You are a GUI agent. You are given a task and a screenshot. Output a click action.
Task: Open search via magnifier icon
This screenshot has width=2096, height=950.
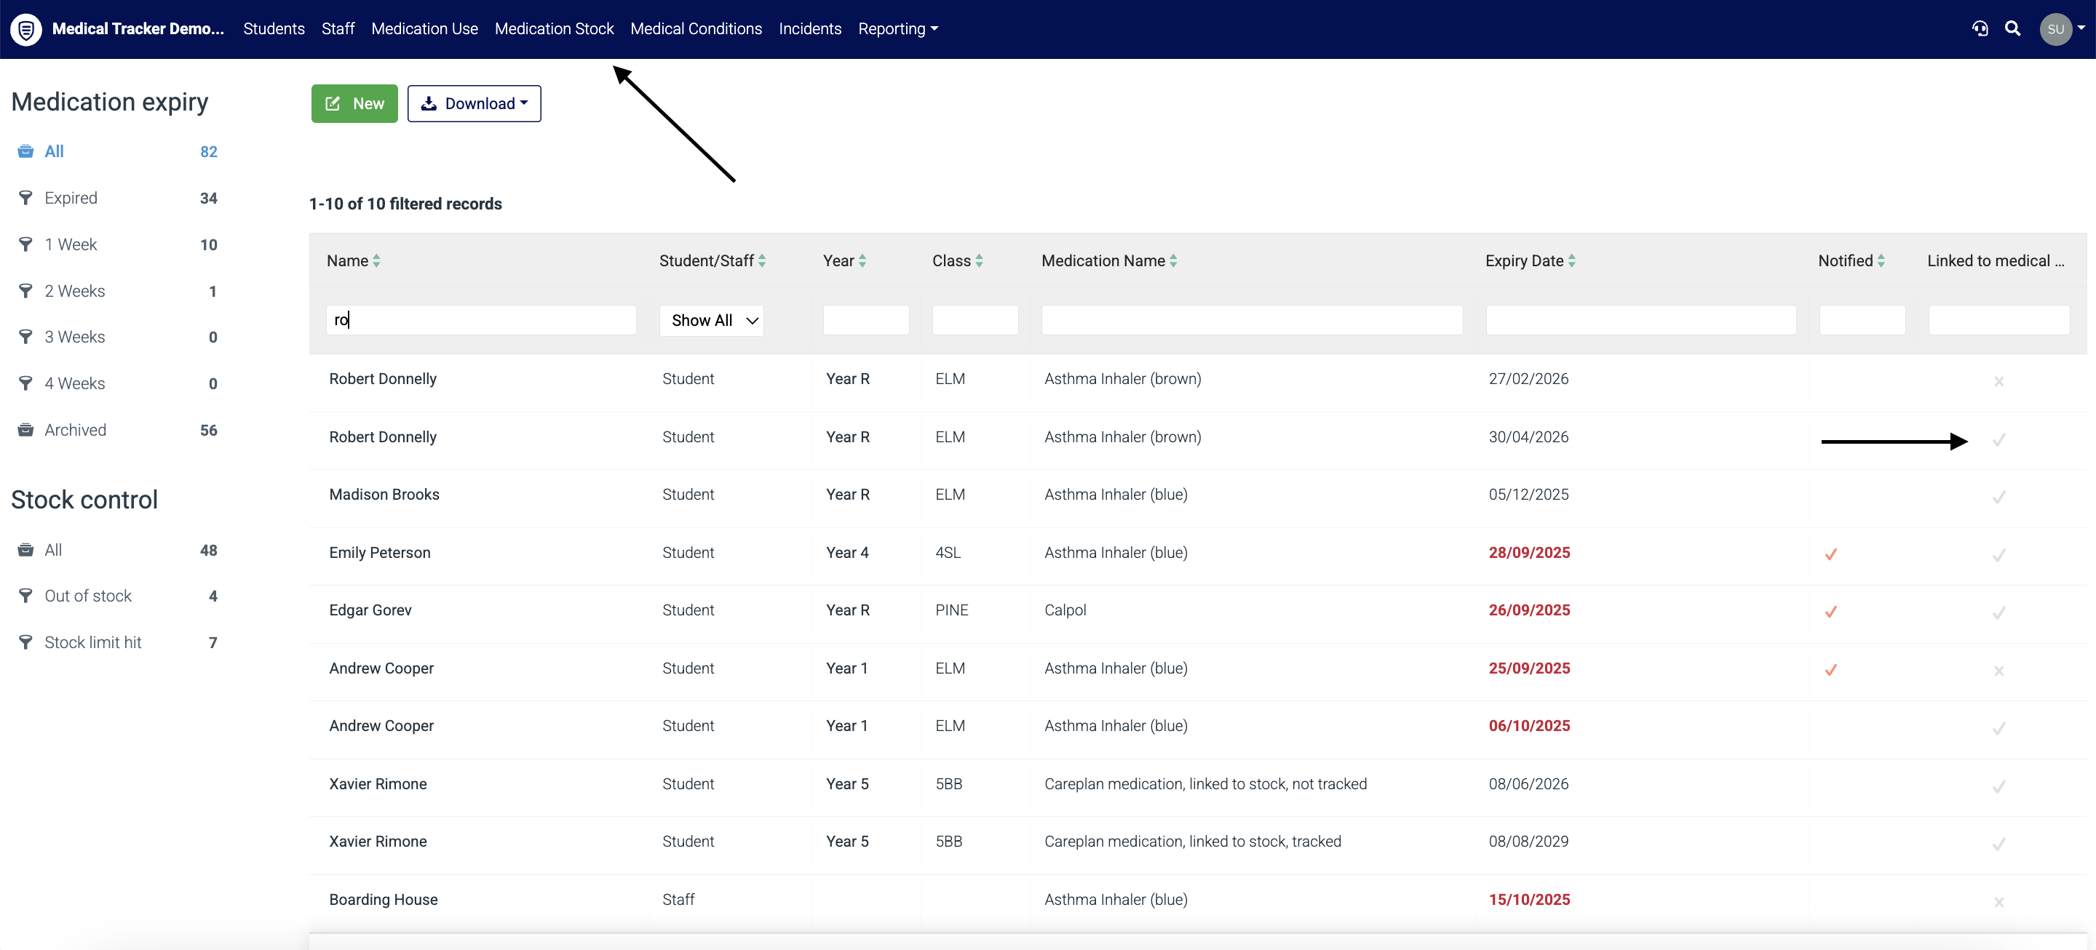point(2012,28)
